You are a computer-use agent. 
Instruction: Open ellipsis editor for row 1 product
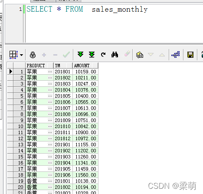[50, 72]
